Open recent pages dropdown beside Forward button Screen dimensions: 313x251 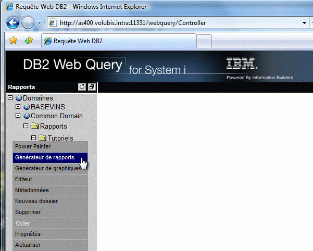point(40,23)
